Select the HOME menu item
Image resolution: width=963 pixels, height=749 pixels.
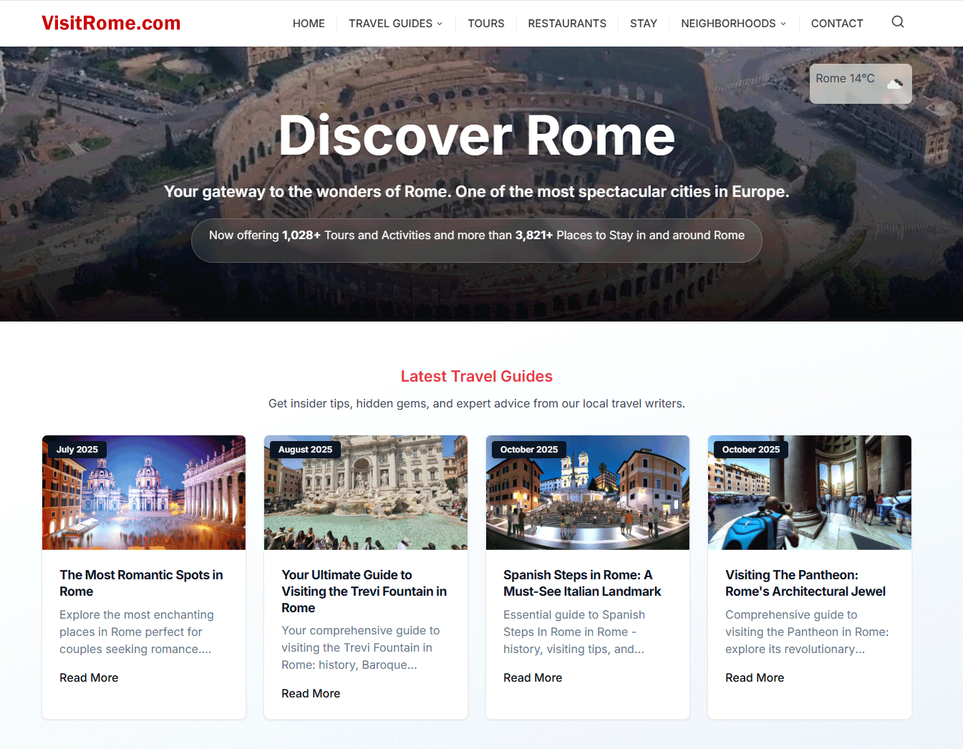(309, 23)
